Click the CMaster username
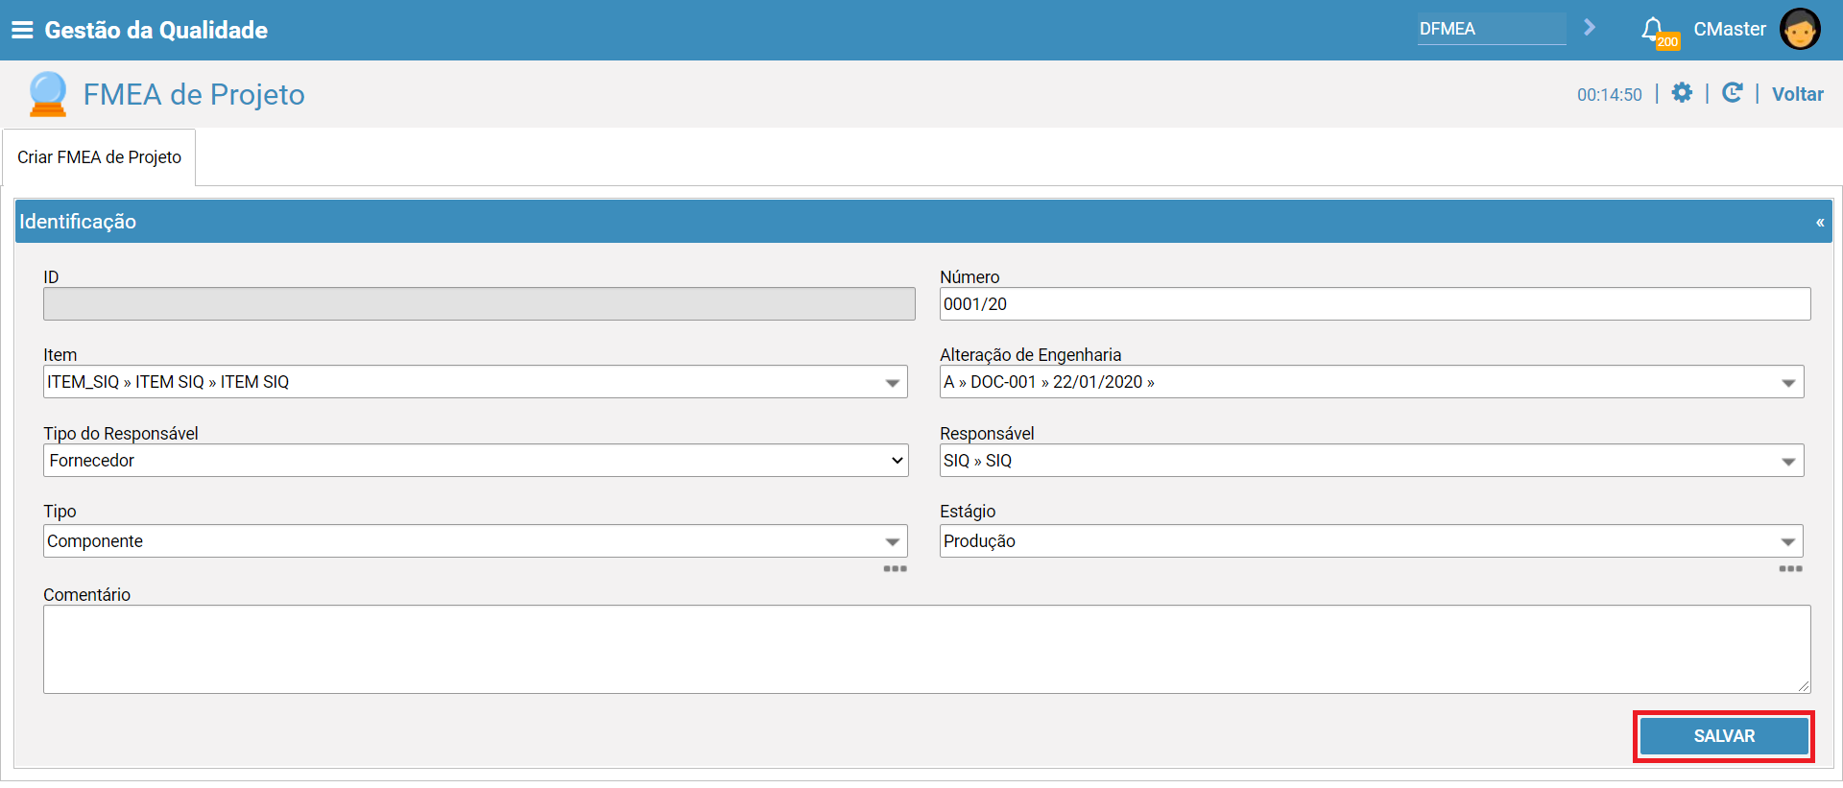Screen dimensions: 1843x788 (x=1730, y=29)
